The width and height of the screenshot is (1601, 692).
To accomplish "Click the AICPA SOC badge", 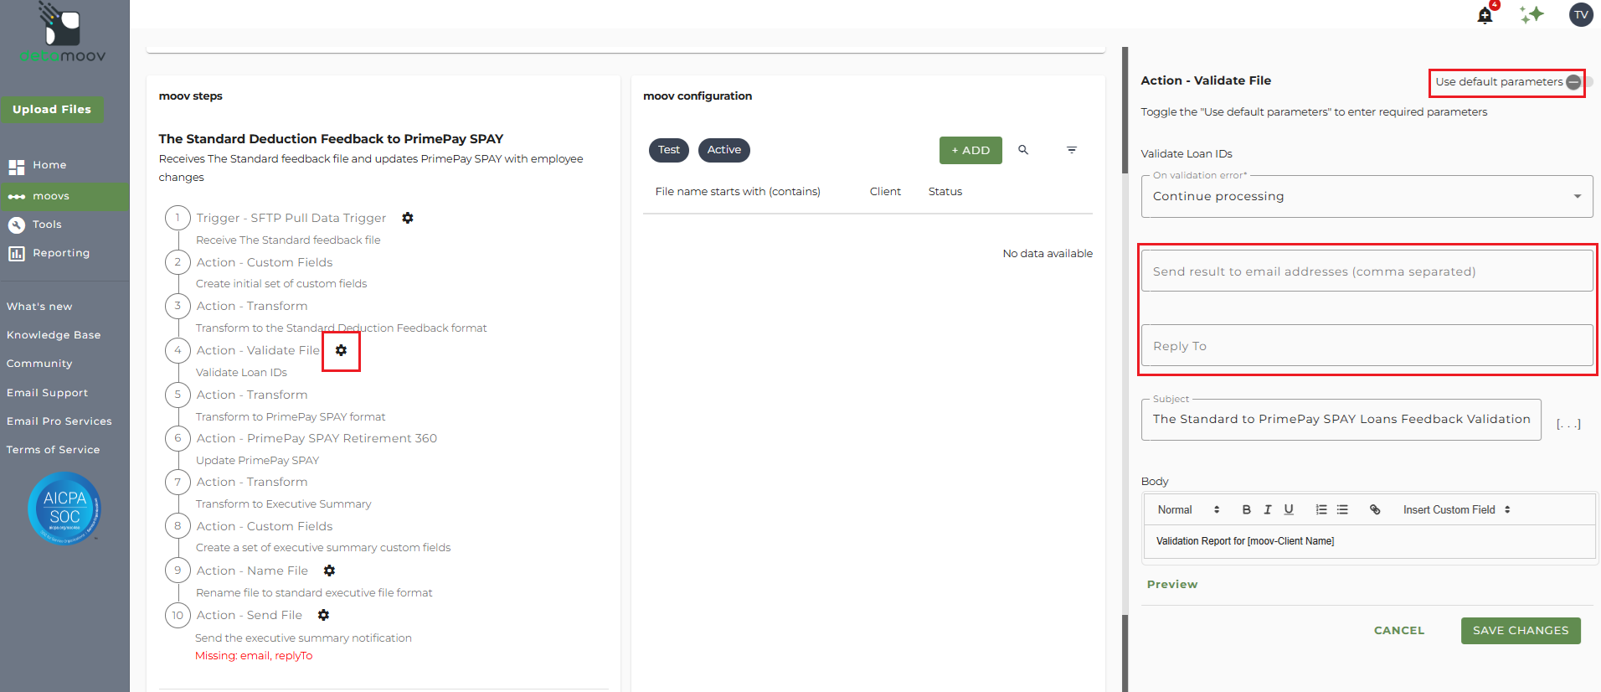I will pyautogui.click(x=64, y=509).
